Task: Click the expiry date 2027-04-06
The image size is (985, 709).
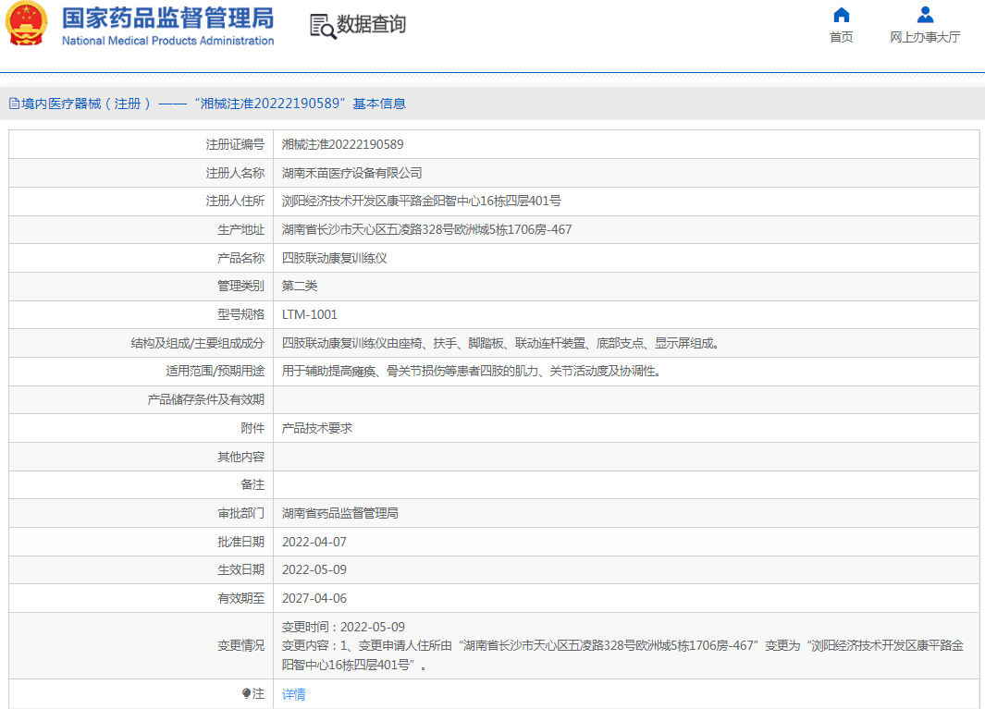Action: coord(314,598)
